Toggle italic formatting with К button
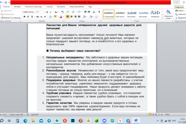The height and width of the screenshot is (124, 186). tap(28, 17)
